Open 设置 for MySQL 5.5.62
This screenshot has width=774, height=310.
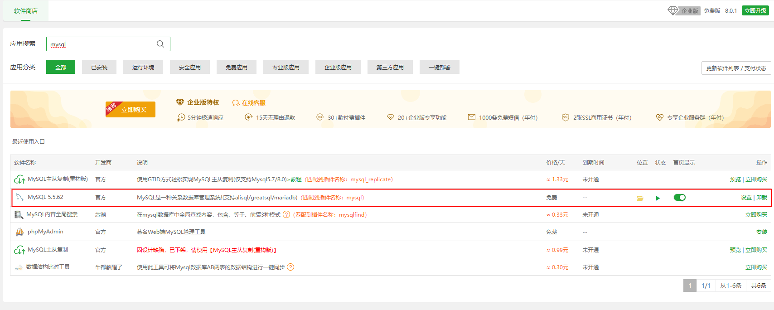click(746, 198)
